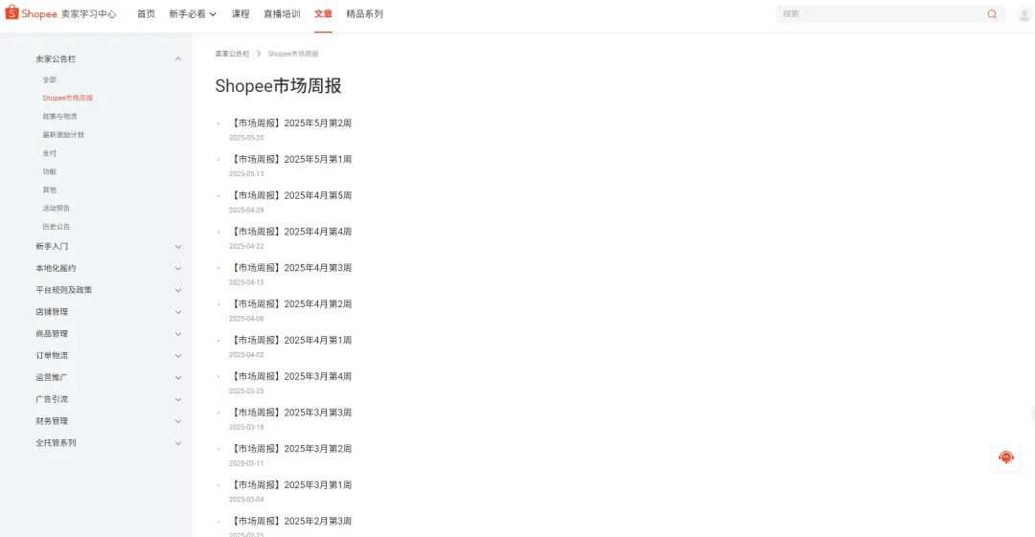Select 最新激励计划 in the sidebar
The width and height of the screenshot is (1035, 537).
(63, 135)
